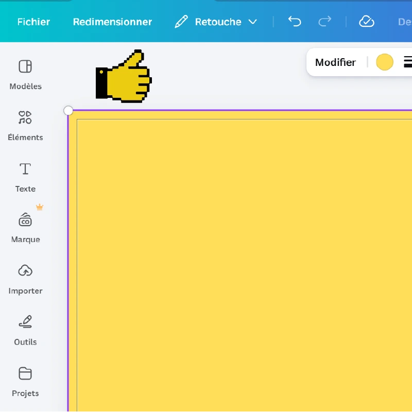
Task: Open the Projets folder panel
Action: [x=25, y=381]
